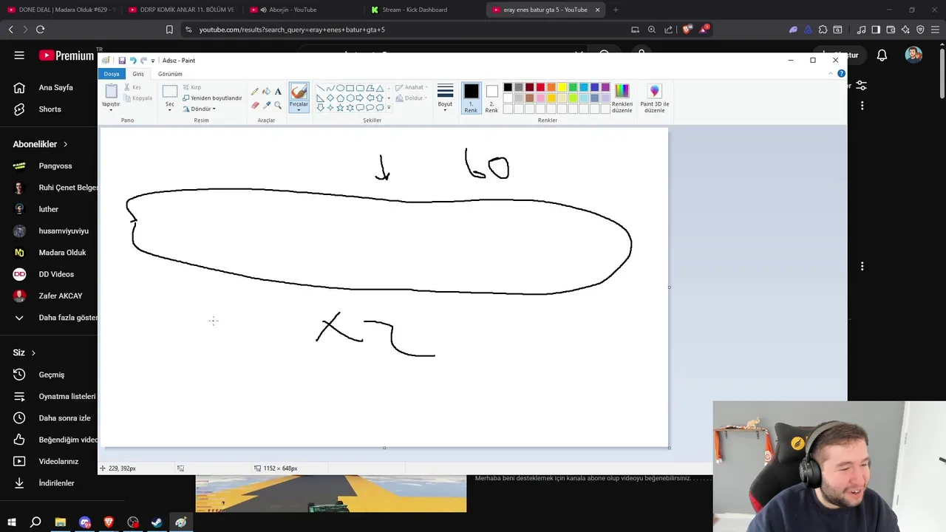Pick the green color swatch
The width and height of the screenshot is (946, 532).
pos(573,87)
